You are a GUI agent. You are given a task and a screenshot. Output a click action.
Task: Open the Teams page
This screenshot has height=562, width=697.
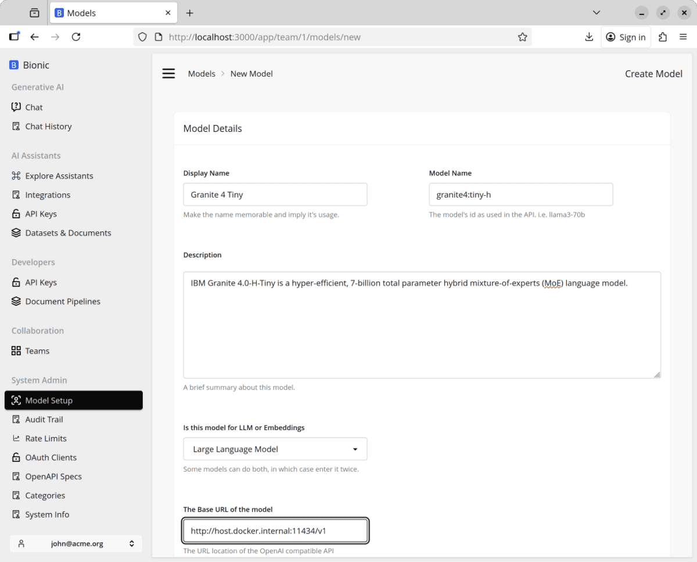[37, 351]
